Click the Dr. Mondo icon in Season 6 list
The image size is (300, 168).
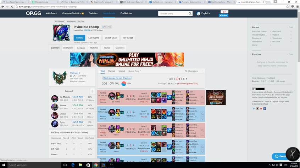[55, 98]
